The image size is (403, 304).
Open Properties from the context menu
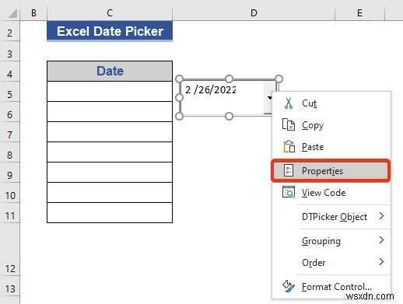(x=331, y=170)
